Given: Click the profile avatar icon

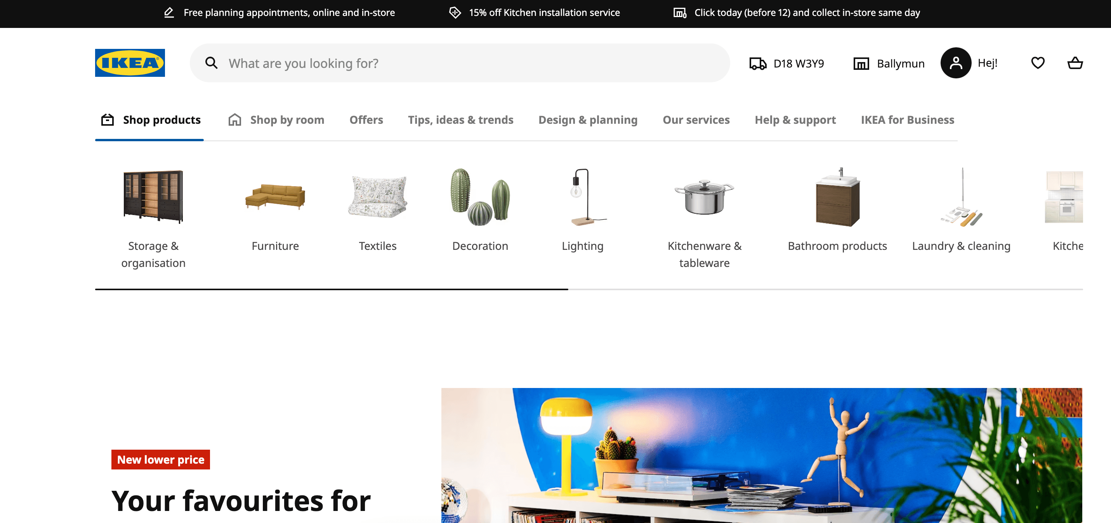Looking at the screenshot, I should pos(956,63).
